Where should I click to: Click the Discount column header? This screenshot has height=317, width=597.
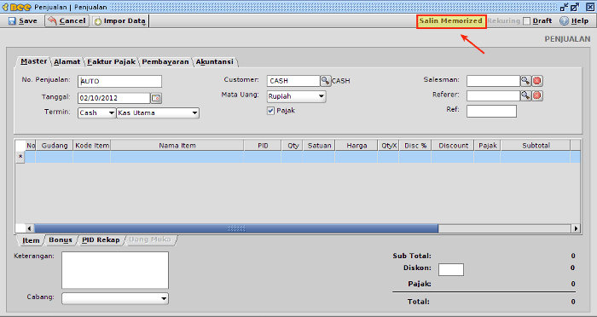(453, 146)
